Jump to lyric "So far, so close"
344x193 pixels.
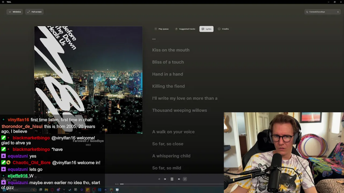click(168, 144)
